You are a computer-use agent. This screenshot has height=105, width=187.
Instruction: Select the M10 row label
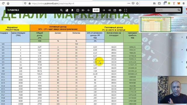click(x=3, y=74)
